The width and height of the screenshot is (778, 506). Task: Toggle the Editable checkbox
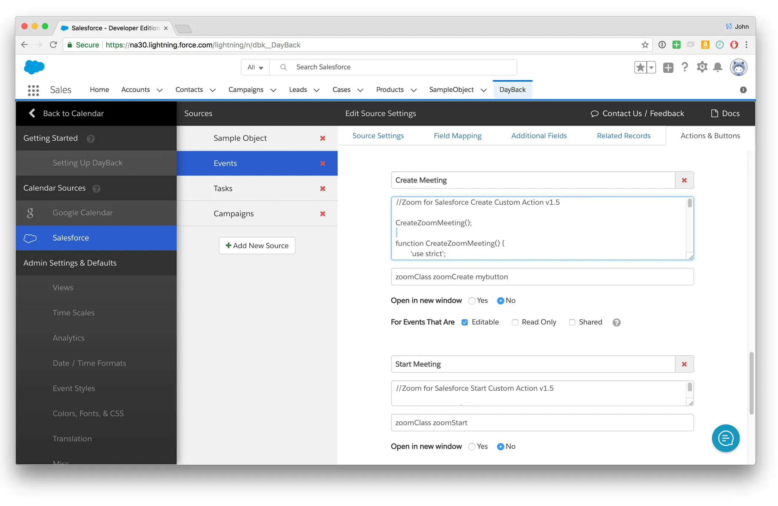465,322
